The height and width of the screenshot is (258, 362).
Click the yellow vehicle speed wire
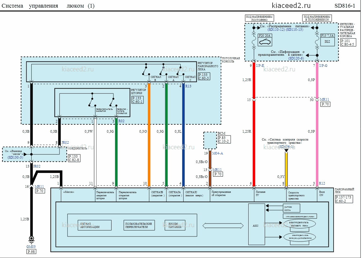[286, 169]
